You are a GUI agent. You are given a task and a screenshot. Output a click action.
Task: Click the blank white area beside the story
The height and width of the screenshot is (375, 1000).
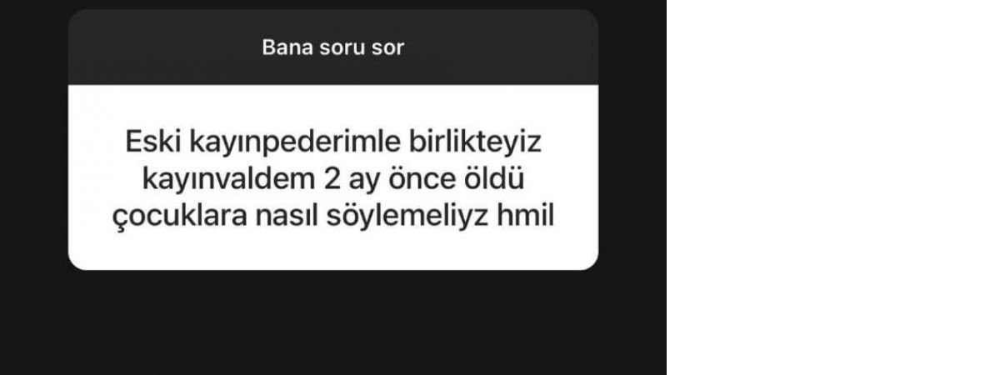coord(833,187)
